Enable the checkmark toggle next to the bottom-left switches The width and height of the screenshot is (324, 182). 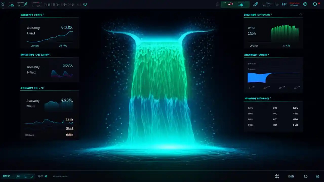32,176
